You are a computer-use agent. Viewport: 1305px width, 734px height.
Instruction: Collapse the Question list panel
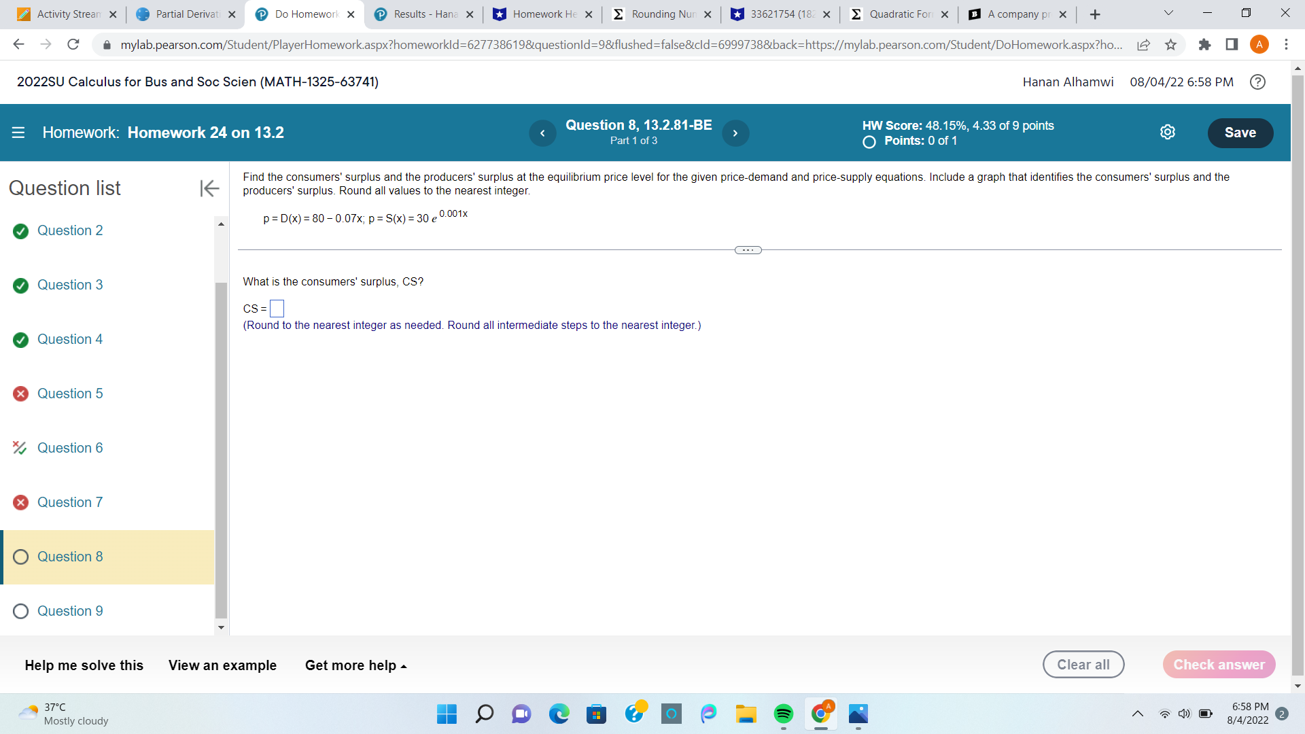point(209,188)
